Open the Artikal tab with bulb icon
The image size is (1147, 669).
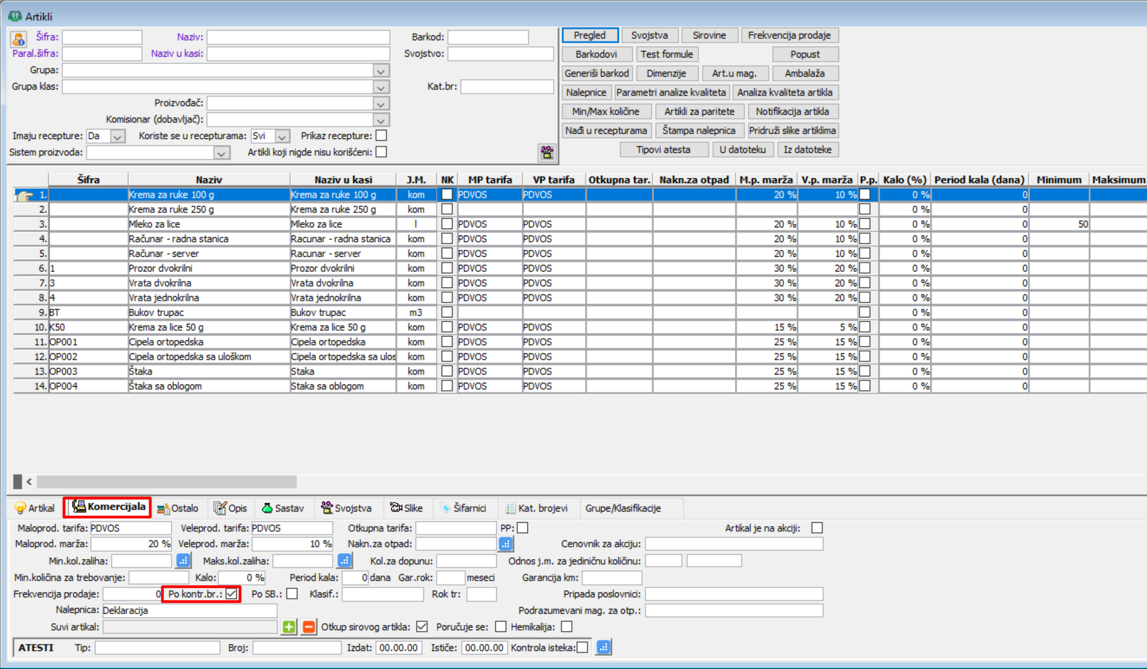click(35, 508)
